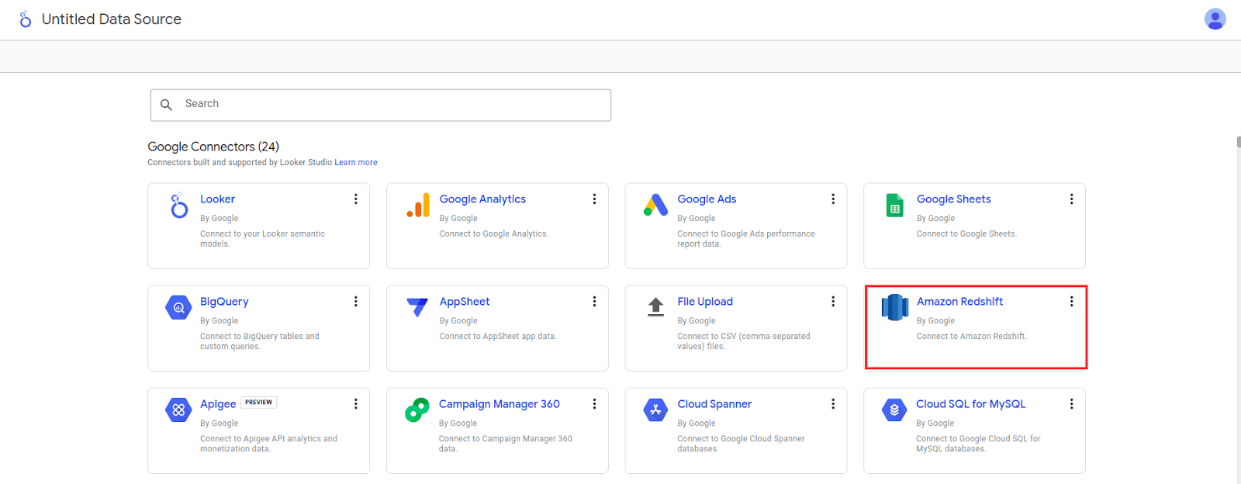Click the connector Search field

[x=381, y=105]
